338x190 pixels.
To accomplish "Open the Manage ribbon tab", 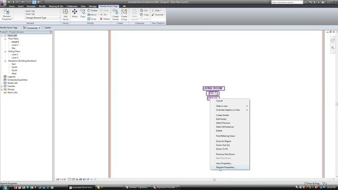I will pos(92,6).
